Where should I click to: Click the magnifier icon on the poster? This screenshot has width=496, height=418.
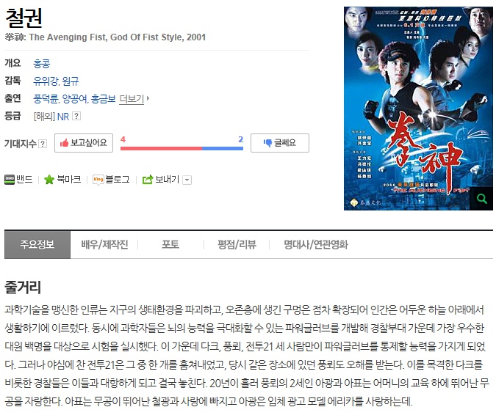tap(481, 199)
